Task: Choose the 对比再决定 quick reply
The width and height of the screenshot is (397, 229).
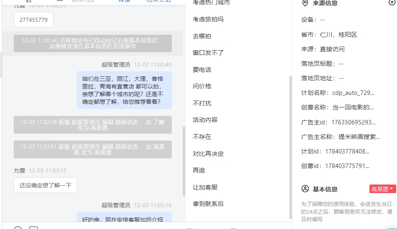Action: point(208,154)
